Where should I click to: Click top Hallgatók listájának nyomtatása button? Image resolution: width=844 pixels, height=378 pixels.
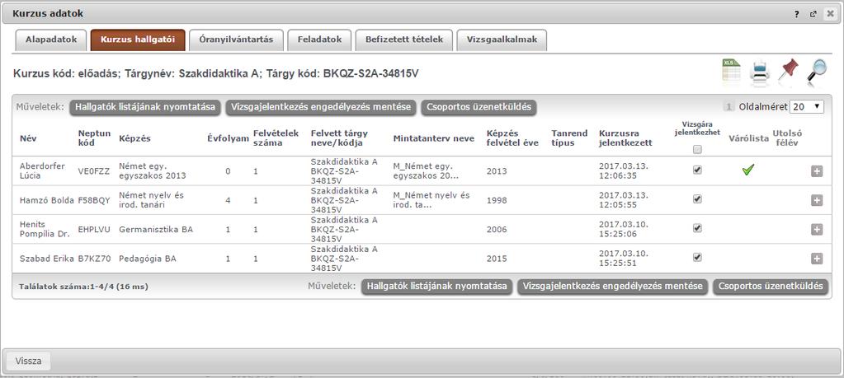click(x=145, y=107)
